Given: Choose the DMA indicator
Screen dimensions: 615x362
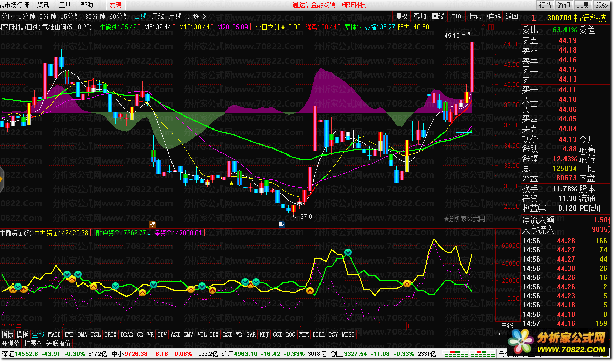Looking at the screenshot, I should pyautogui.click(x=83, y=334).
